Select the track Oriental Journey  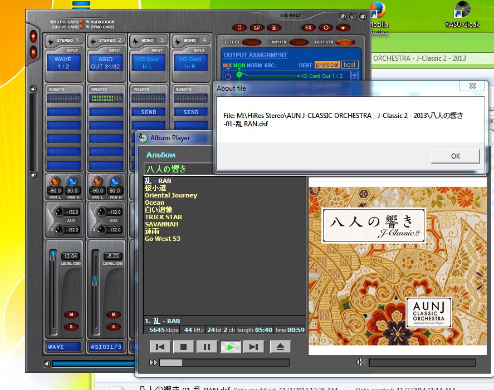171,195
